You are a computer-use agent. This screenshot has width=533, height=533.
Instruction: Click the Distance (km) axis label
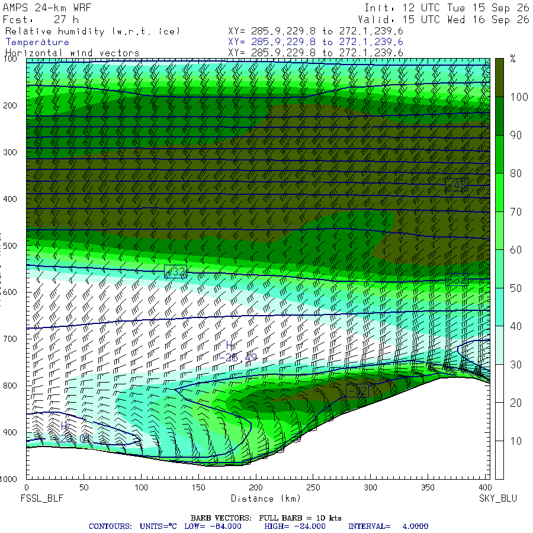coord(266,498)
